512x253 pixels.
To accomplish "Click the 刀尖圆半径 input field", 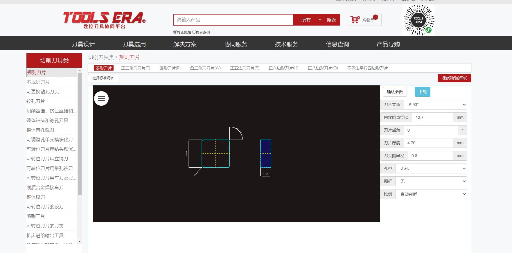I will pos(430,156).
